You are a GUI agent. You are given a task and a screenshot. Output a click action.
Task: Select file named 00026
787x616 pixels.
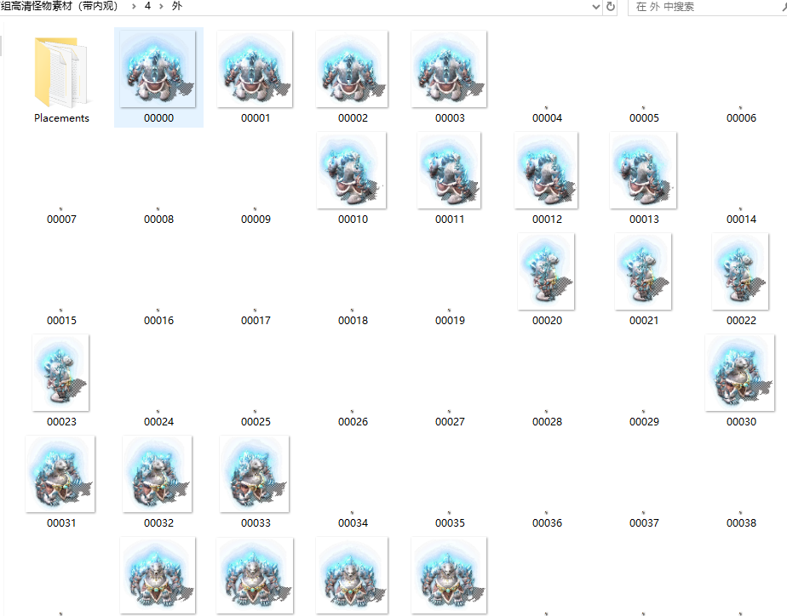click(353, 421)
